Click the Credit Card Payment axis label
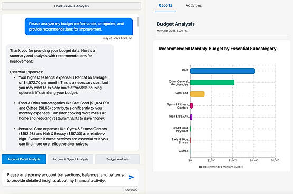Viewport: 293px width, 194px height. 180,129
